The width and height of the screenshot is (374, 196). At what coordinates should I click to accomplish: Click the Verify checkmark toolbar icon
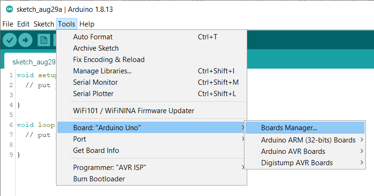[9, 41]
